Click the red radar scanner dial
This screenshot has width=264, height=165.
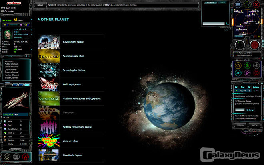click(255, 45)
